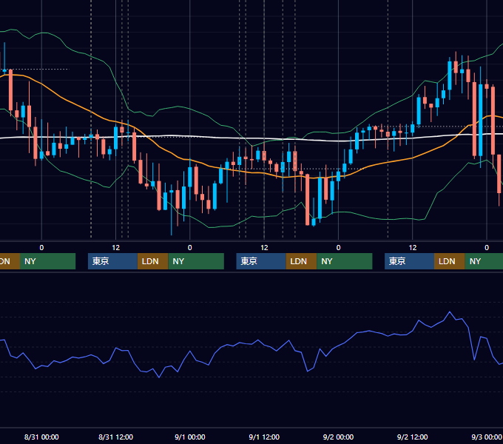Click the oscillator peak near 9/2 18:00

point(450,312)
